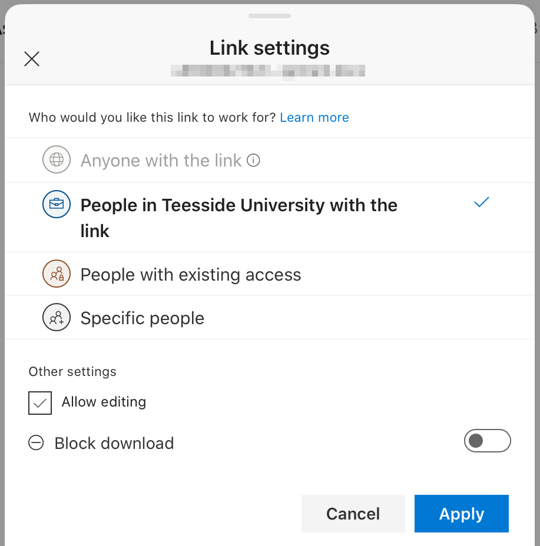Turn on the Block download switch
This screenshot has width=540, height=546.
[487, 441]
